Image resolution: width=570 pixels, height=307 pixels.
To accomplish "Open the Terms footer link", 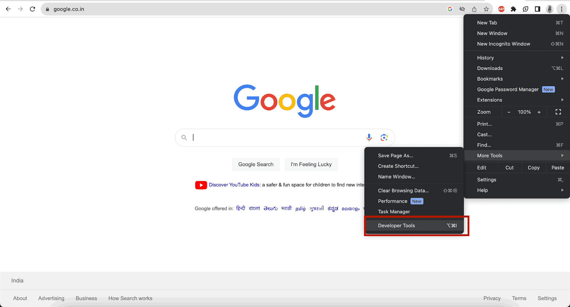I will (519, 298).
